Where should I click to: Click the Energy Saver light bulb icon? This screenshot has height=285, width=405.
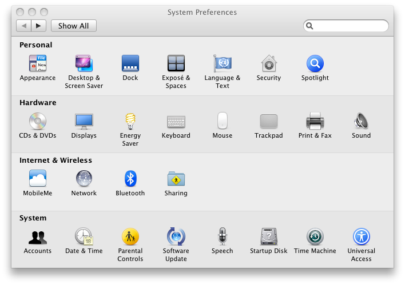pos(130,121)
